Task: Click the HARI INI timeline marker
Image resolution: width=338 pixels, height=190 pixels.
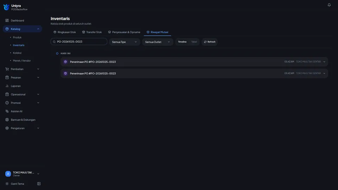Action: coord(57,53)
